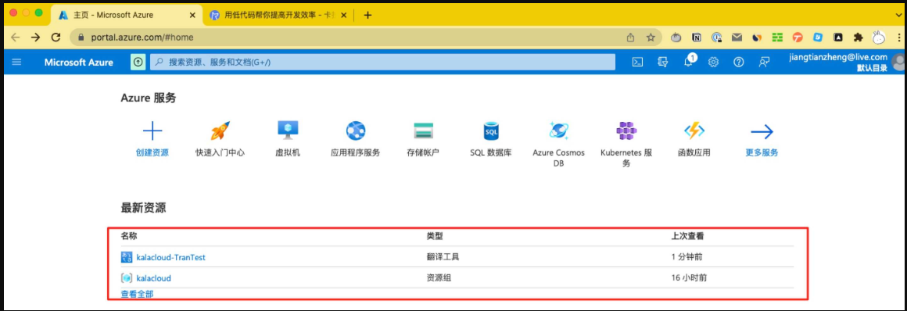This screenshot has width=907, height=311.
Task: Click the 上次查看 column header
Action: (x=688, y=236)
